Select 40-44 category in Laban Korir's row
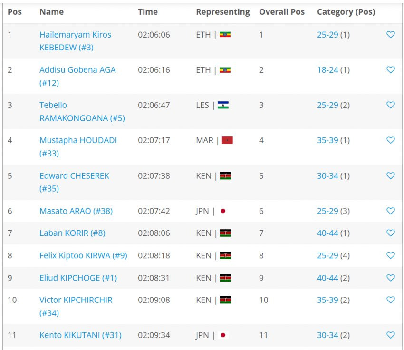The image size is (404, 350). (327, 233)
